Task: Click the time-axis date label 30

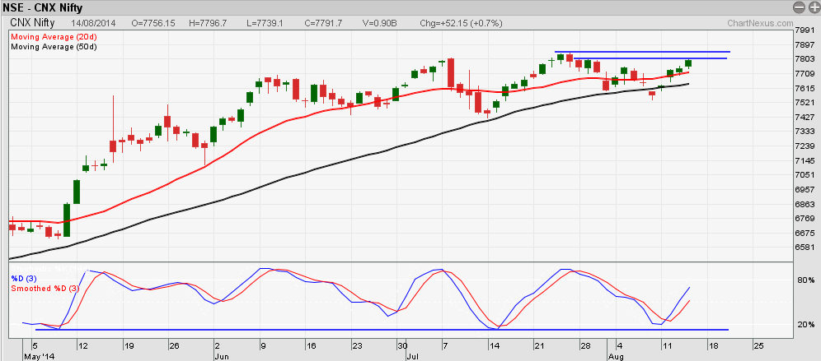Action: point(402,346)
